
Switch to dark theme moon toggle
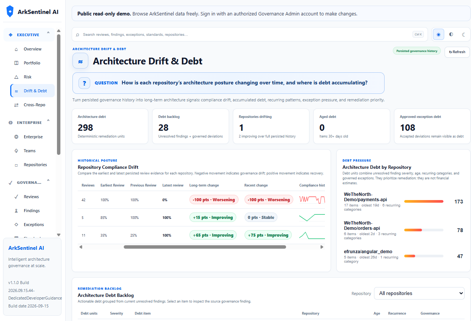(463, 34)
